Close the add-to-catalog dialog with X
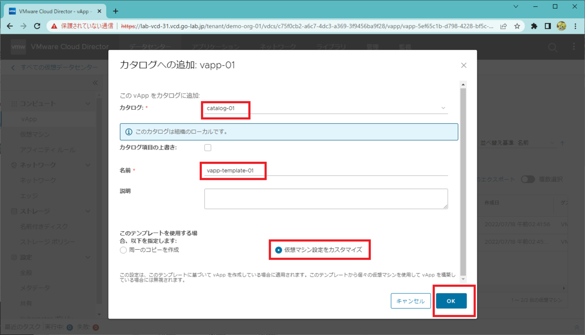585x335 pixels. 464,65
